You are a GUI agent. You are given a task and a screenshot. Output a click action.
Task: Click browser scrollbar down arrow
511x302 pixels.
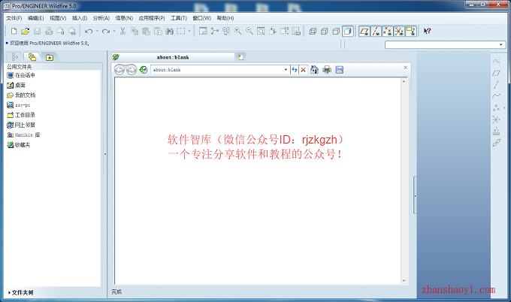[x=404, y=281]
